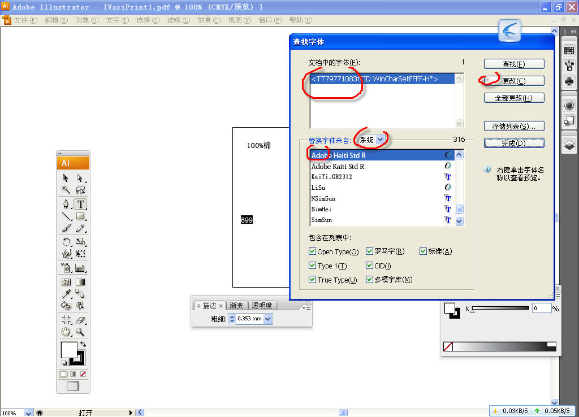Select the Magic Wand tool
The width and height of the screenshot is (579, 417).
click(66, 190)
